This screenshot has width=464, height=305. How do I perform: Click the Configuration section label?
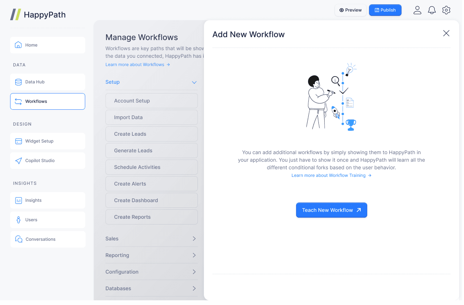coord(122,272)
